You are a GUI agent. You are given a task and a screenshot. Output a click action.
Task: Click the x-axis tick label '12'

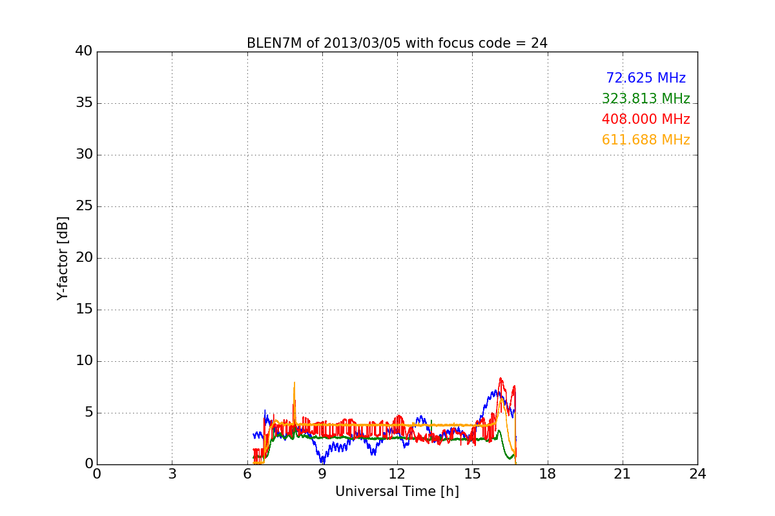(397, 474)
